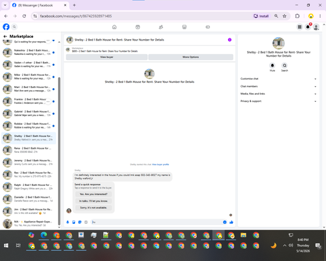Open Chrome extensions puzzle icon
The image size is (326, 261).
pyautogui.click(x=297, y=16)
